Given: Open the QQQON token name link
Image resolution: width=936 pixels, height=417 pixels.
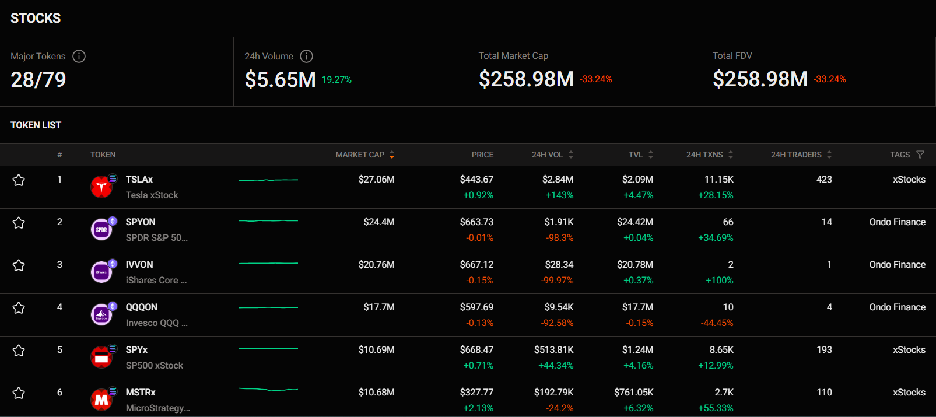Looking at the screenshot, I should click(142, 307).
